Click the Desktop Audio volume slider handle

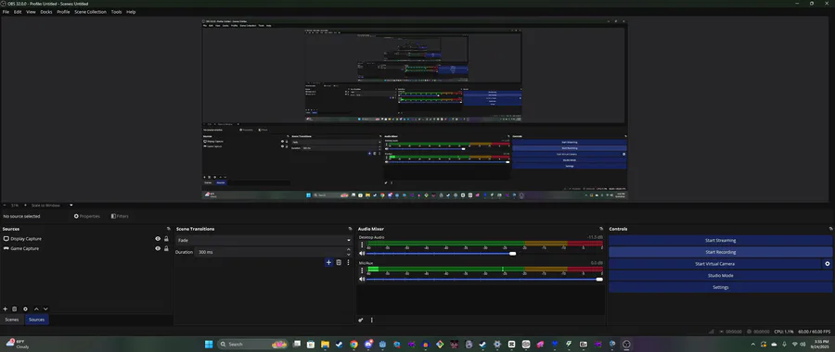512,254
